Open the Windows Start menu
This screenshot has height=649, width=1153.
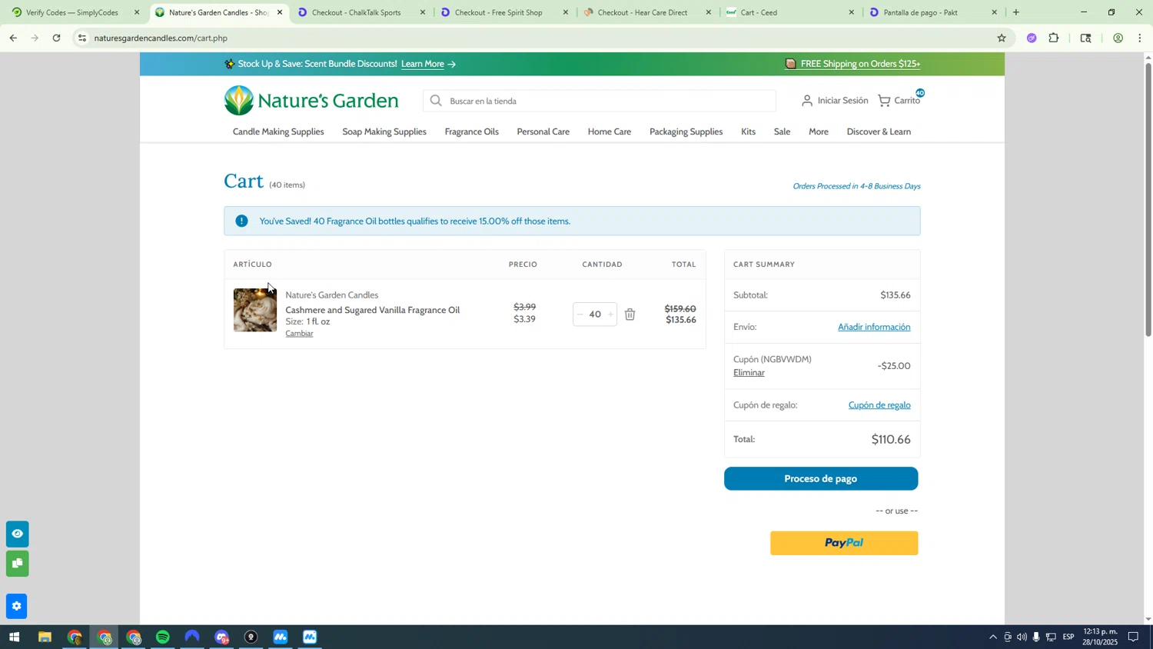point(13,637)
